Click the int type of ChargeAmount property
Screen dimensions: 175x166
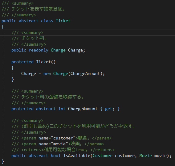point(62,109)
